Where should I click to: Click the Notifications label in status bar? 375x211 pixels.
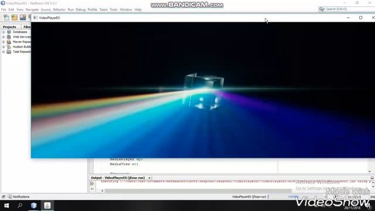(21, 197)
